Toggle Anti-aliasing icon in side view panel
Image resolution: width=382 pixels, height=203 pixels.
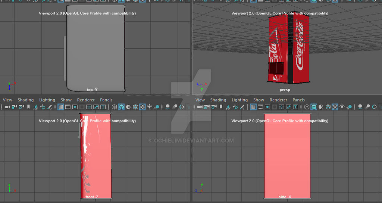tap(374, 107)
